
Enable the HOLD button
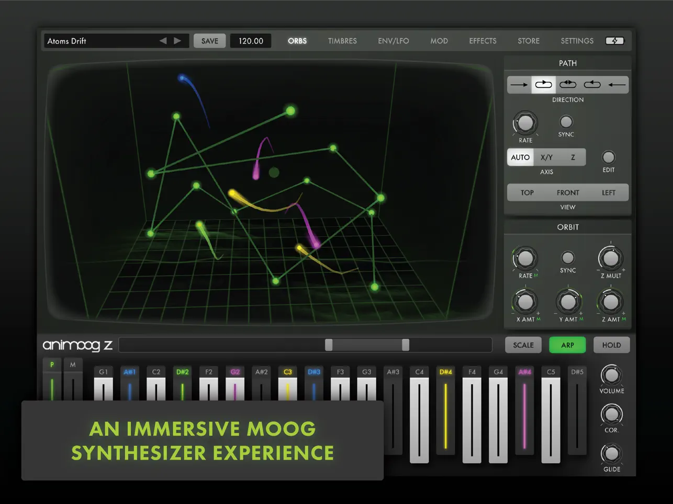coord(611,345)
